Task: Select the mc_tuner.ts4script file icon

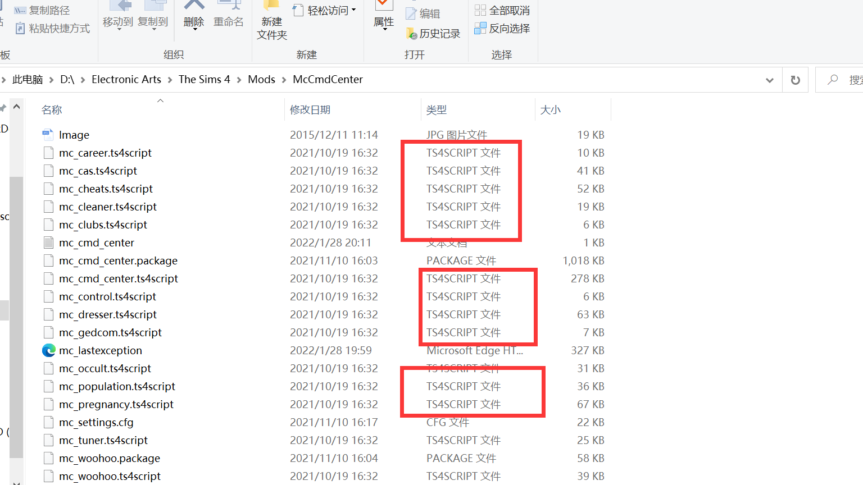Action: click(48, 440)
